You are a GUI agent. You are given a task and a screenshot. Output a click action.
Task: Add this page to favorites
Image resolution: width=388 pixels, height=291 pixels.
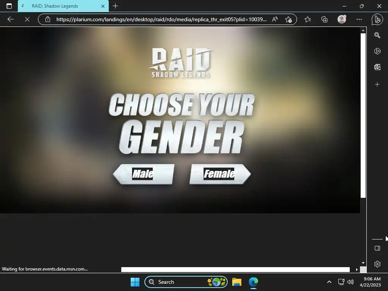tap(288, 19)
